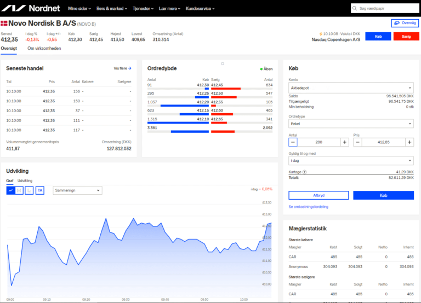
Task: Select the bar chart type icon
Action: [30, 190]
